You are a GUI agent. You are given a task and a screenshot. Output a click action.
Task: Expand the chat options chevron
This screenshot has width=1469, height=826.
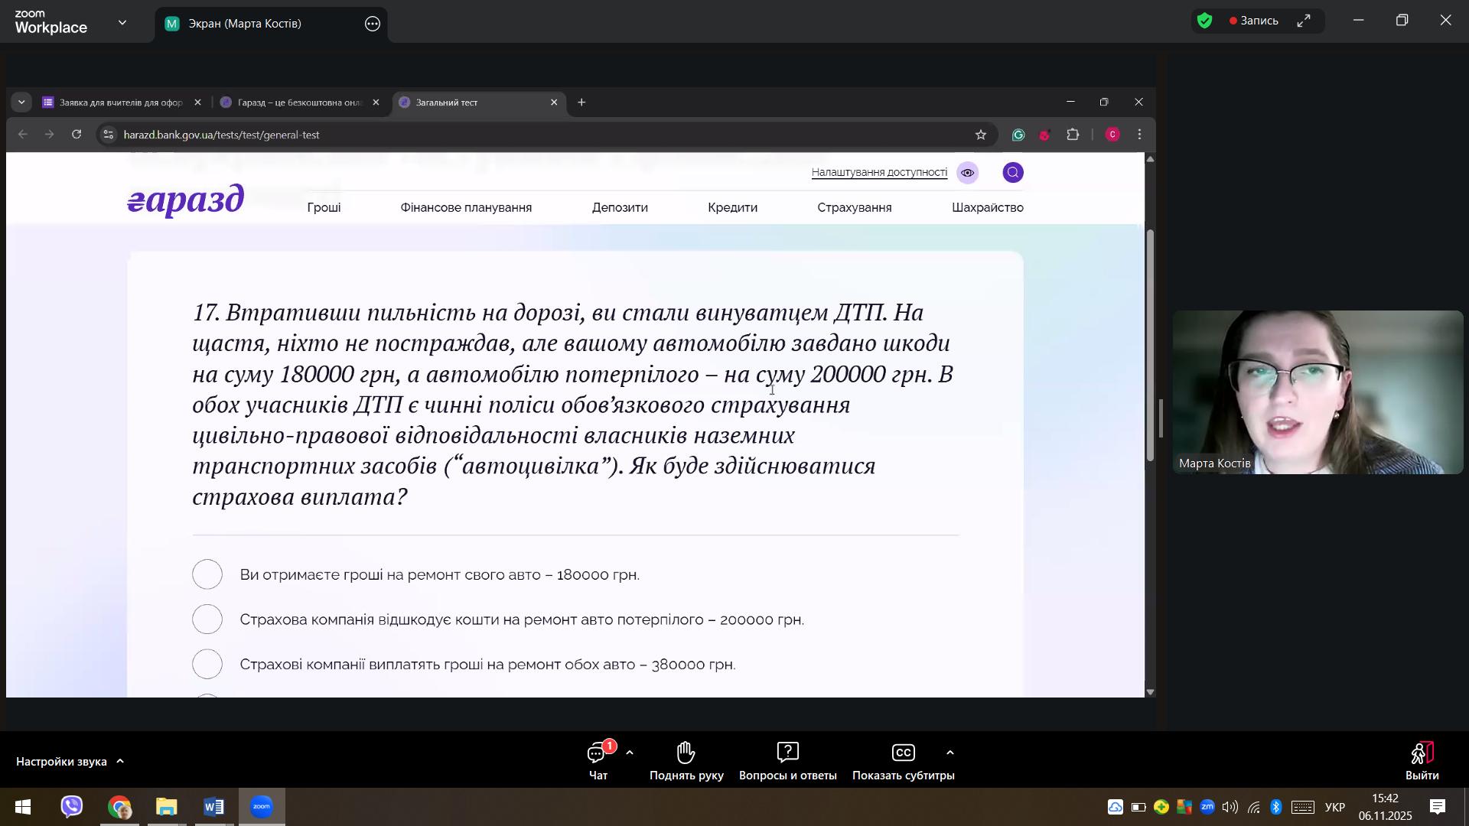pyautogui.click(x=630, y=753)
